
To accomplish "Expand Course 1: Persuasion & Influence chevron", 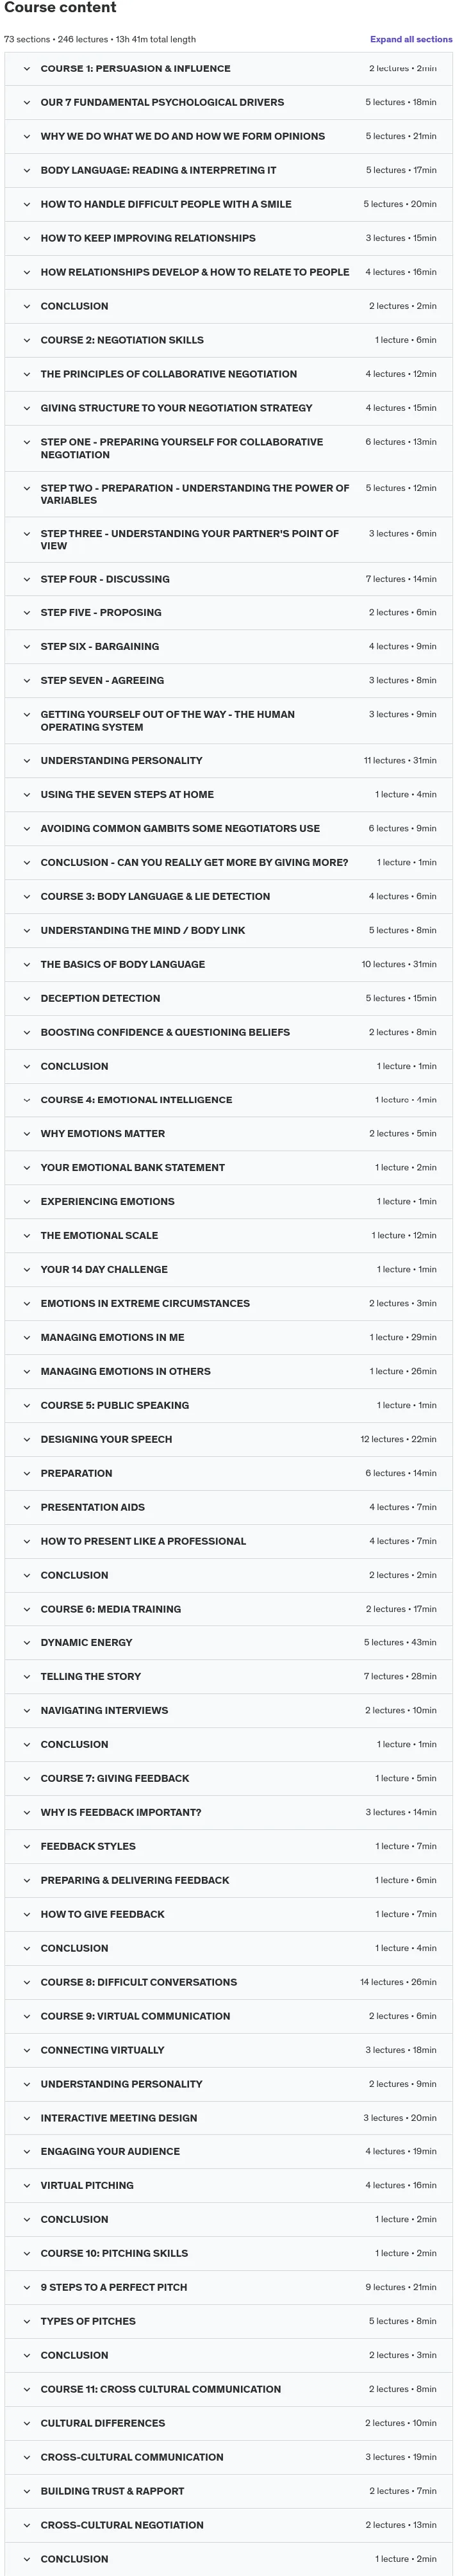I will [27, 69].
